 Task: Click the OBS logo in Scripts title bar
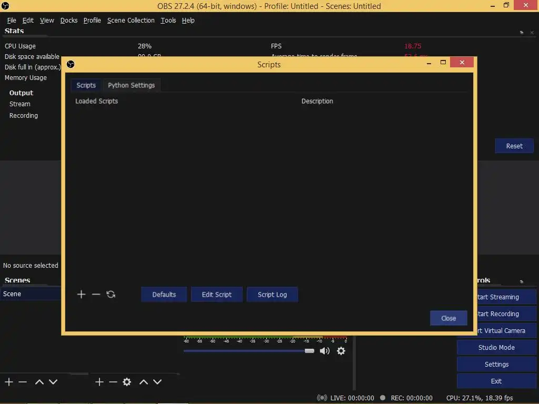pyautogui.click(x=71, y=64)
